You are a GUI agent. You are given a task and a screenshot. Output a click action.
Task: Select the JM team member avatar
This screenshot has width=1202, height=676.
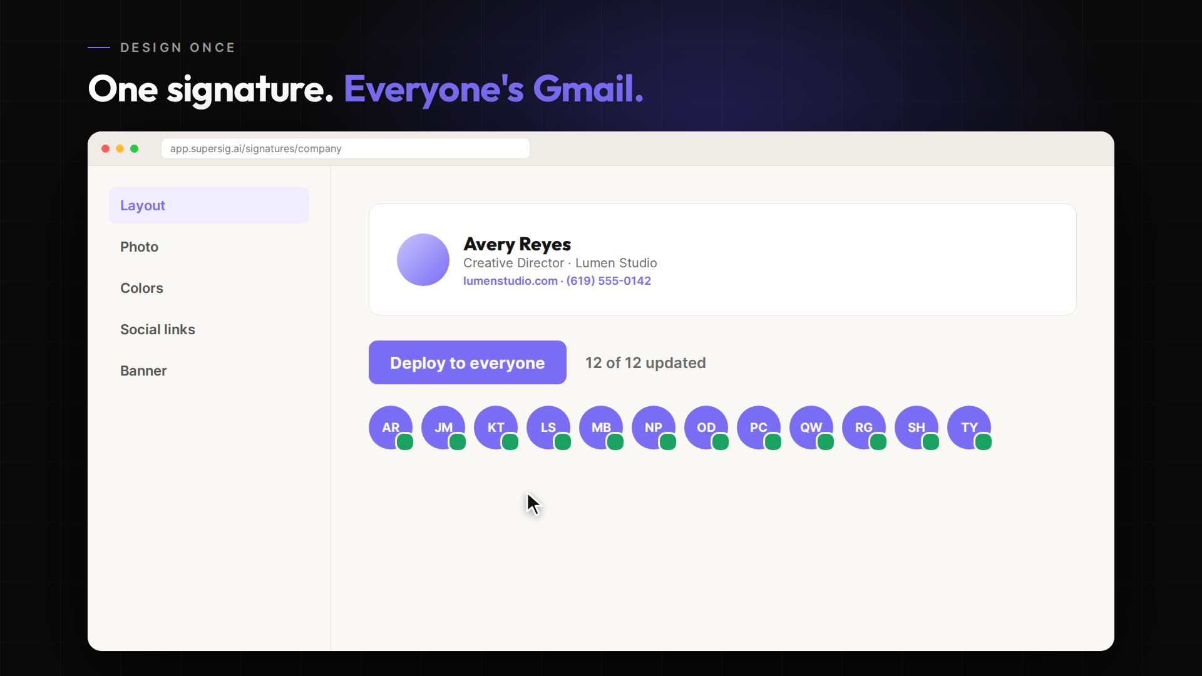point(443,428)
